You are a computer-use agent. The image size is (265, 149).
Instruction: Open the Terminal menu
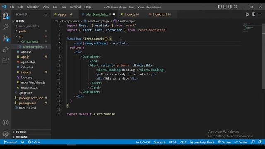(x=75, y=7)
